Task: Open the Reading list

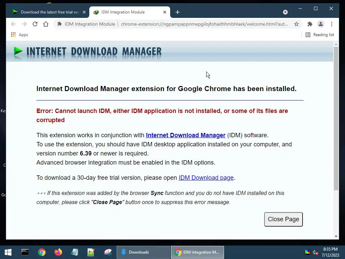Action: point(320,35)
